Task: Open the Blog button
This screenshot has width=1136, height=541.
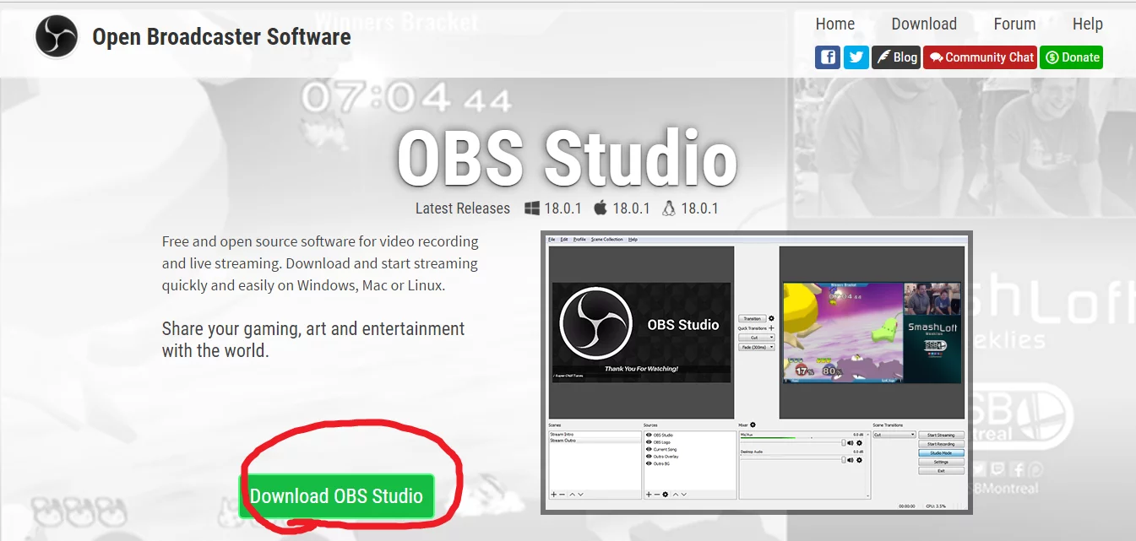Action: point(896,57)
